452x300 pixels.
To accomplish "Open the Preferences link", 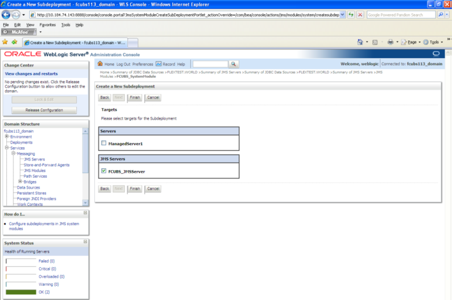I will tap(143, 64).
